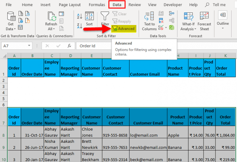The image size is (237, 162).
Task: Click the Consolidate icon
Action: pos(171,13)
